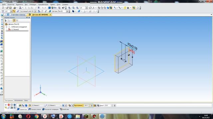213x119 pixels.
Task: Open the orientation dropdown arrow
Action: point(96,8)
